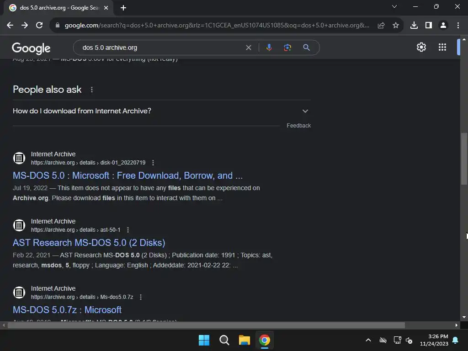This screenshot has width=468, height=351.
Task: Click archive.org disk-01_20220719 URL breadcrumb
Action: pyautogui.click(x=88, y=163)
